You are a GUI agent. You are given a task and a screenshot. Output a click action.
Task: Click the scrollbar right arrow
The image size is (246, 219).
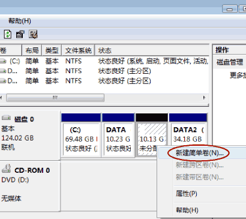204,98
